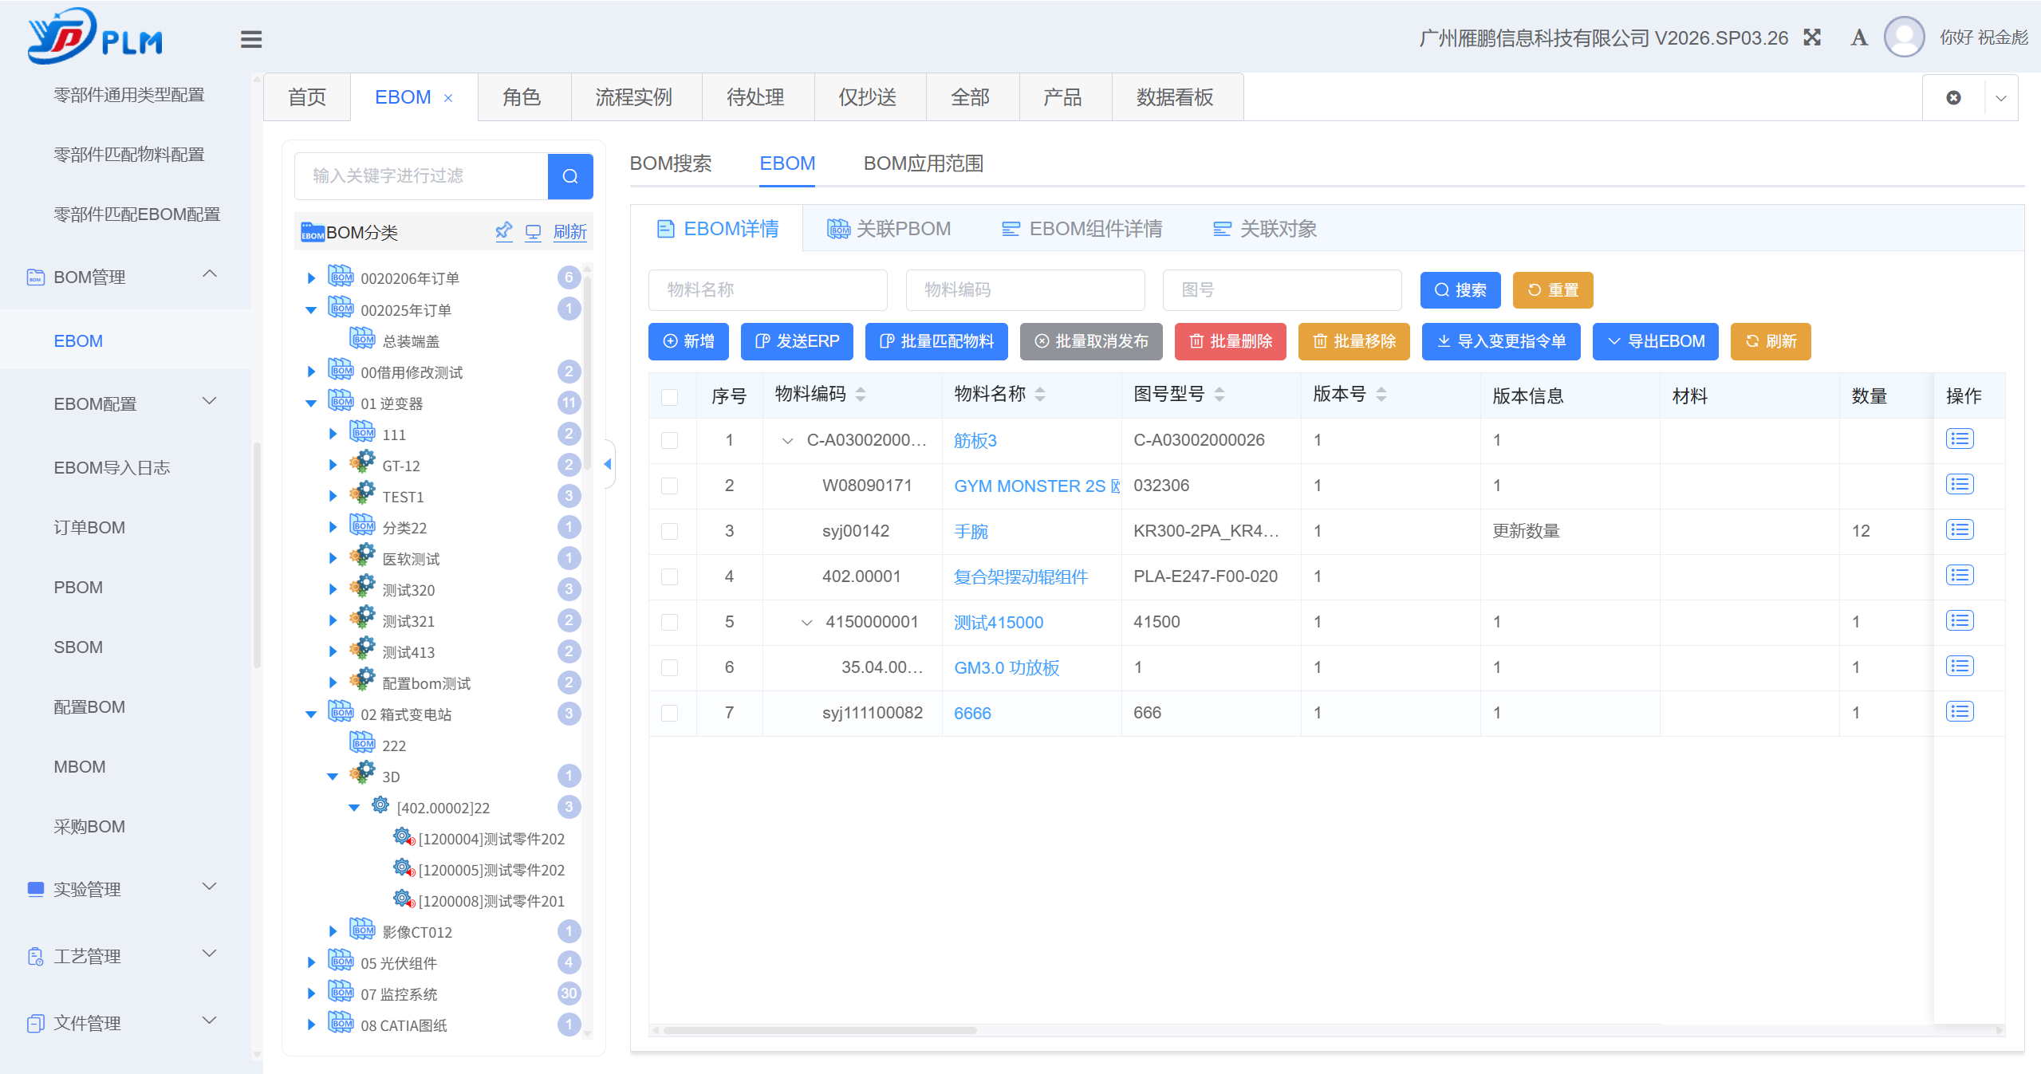Viewport: 2041px width, 1074px height.
Task: Click the 刷新 link in BOM分类 header
Action: [x=570, y=232]
